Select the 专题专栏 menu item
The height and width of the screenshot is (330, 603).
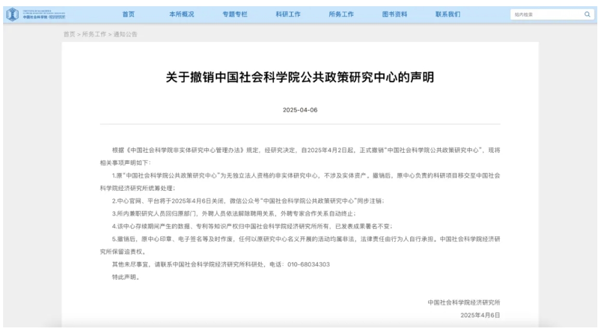235,15
